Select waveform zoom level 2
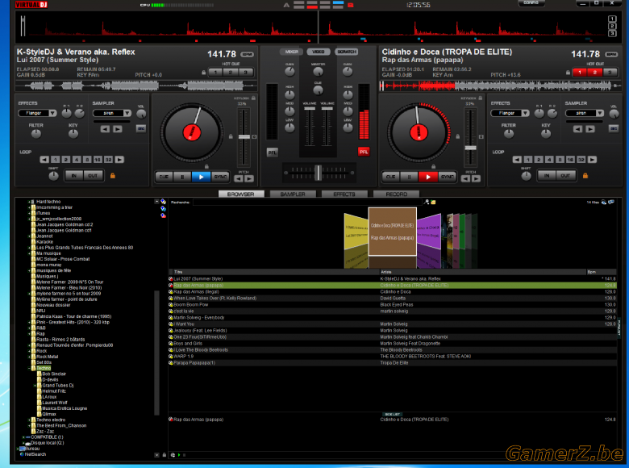The width and height of the screenshot is (629, 468). pos(612,26)
